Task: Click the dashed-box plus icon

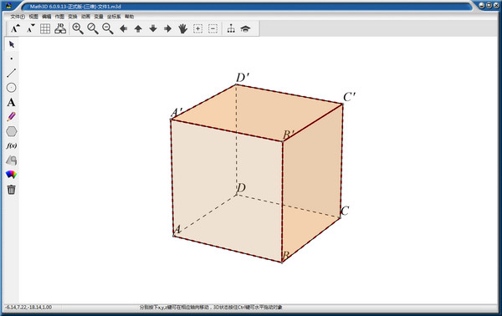Action: pyautogui.click(x=197, y=28)
